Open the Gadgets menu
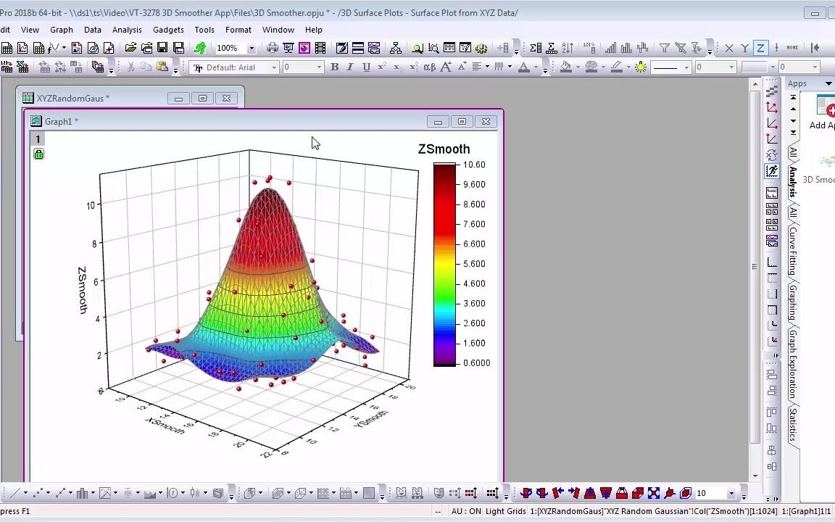Image resolution: width=835 pixels, height=522 pixels. [168, 30]
